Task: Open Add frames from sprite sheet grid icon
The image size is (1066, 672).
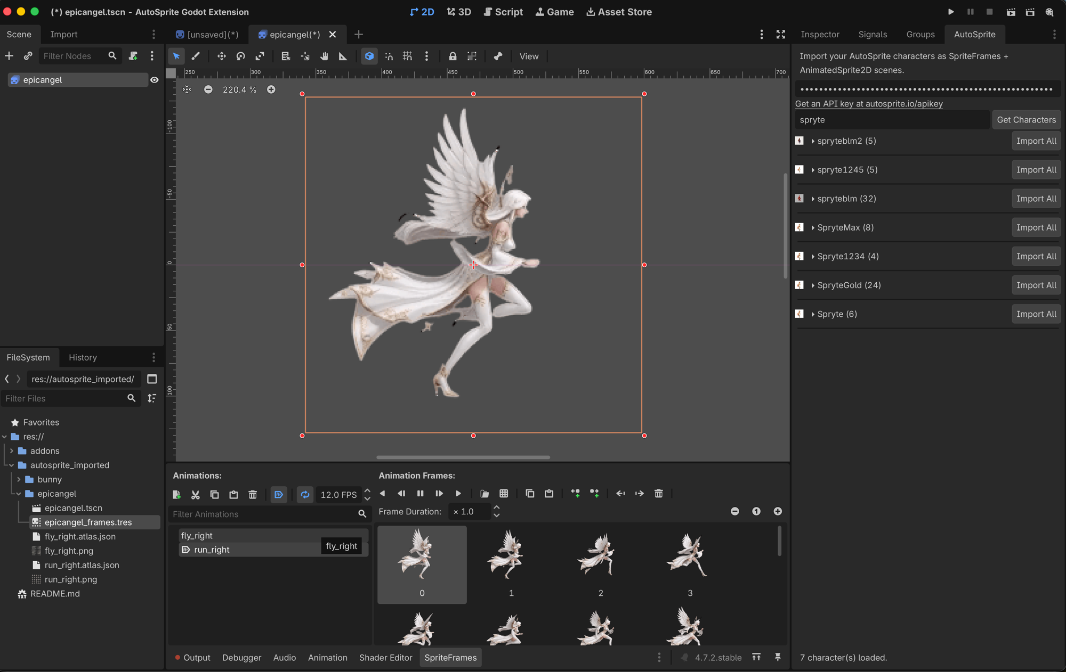Action: (504, 494)
